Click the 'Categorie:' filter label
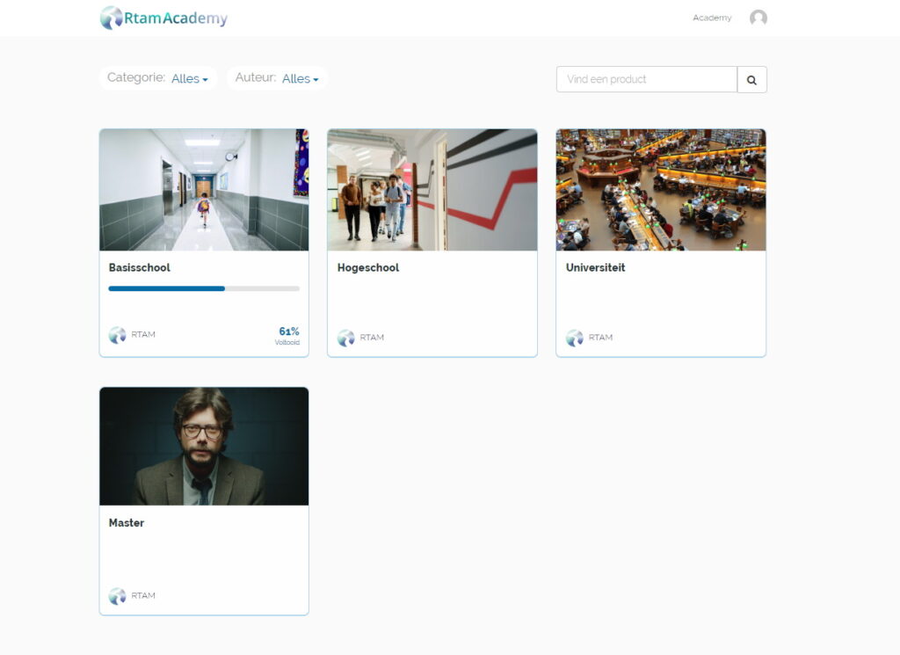 click(x=136, y=77)
